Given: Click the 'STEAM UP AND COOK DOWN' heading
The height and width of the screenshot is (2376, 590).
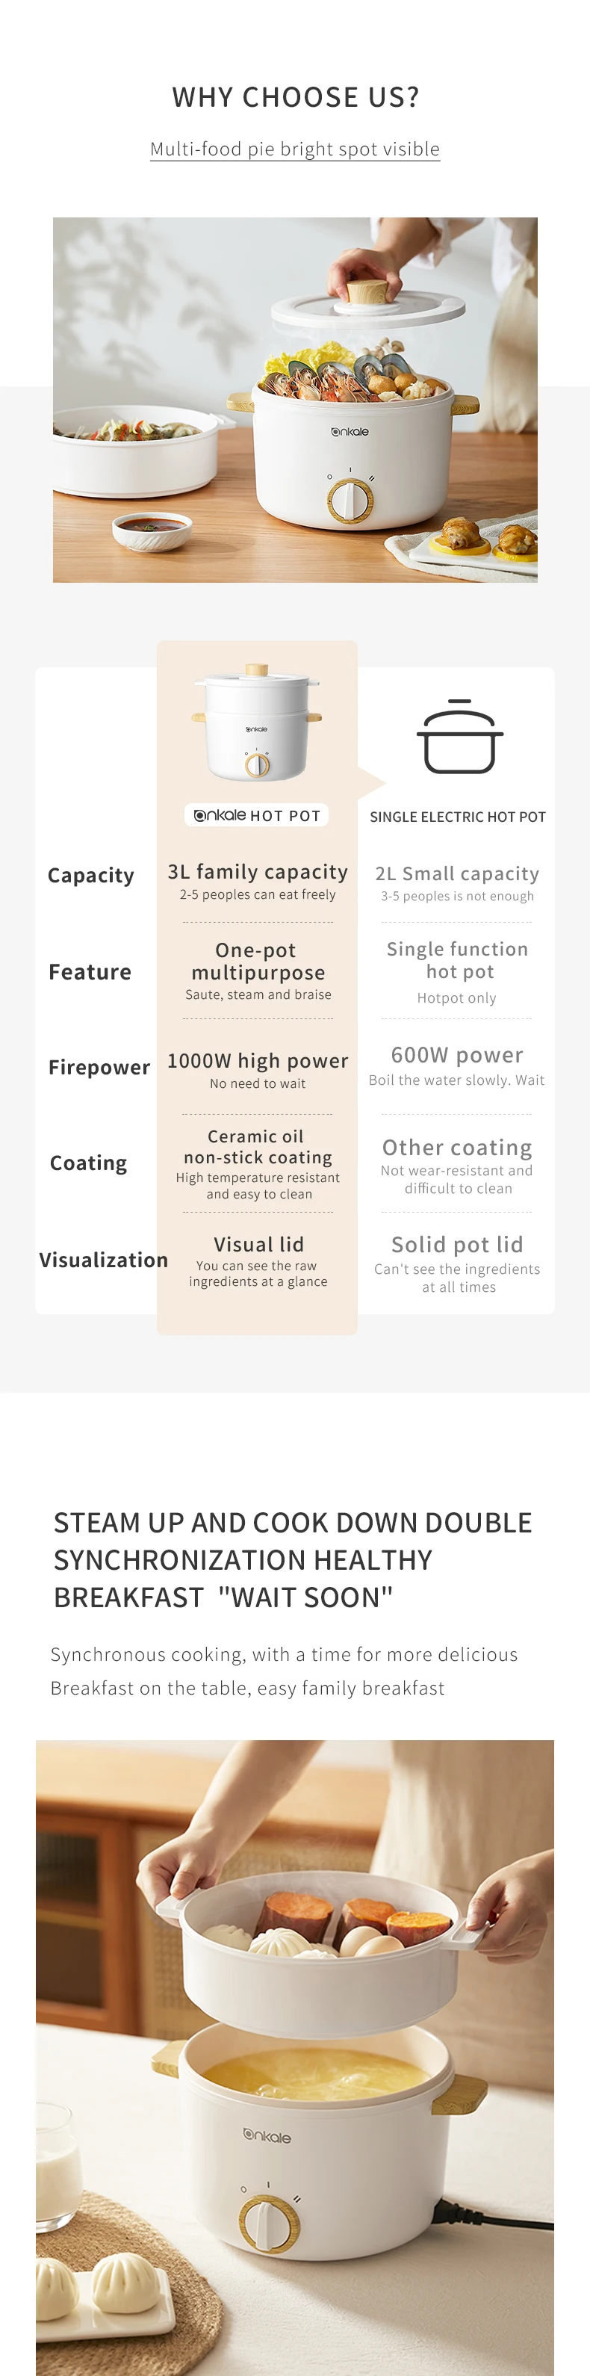Looking at the screenshot, I should tap(292, 1559).
